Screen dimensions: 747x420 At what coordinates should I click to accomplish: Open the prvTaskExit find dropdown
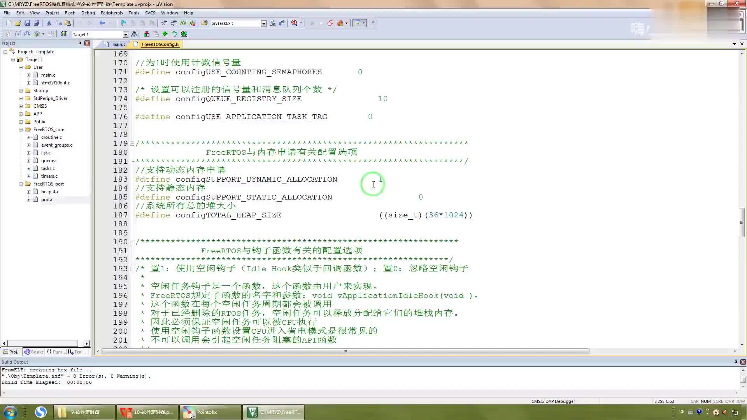[263, 23]
